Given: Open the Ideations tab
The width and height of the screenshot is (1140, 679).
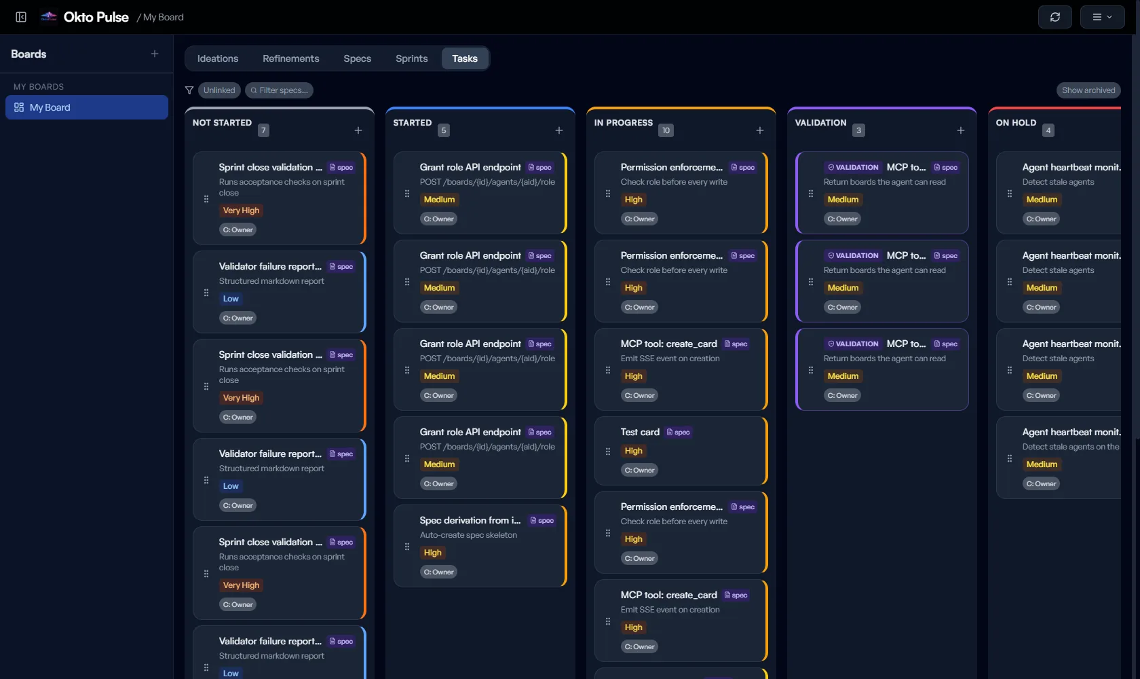Looking at the screenshot, I should click(217, 58).
